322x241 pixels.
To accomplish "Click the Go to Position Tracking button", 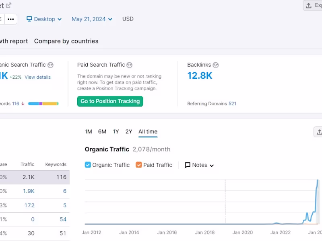I will [x=110, y=101].
